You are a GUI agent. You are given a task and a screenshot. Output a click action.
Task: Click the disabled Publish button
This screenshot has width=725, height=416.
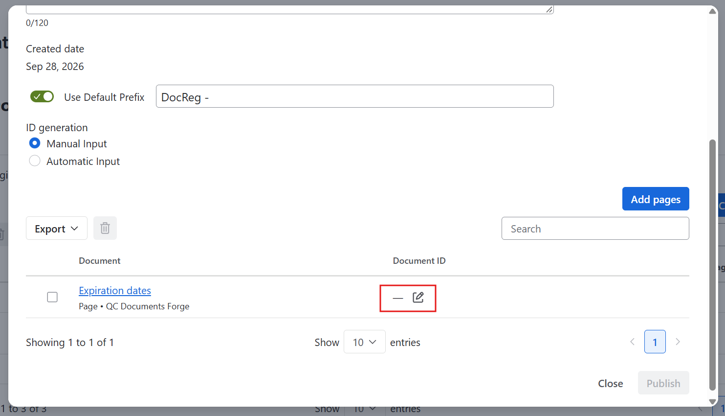point(663,383)
